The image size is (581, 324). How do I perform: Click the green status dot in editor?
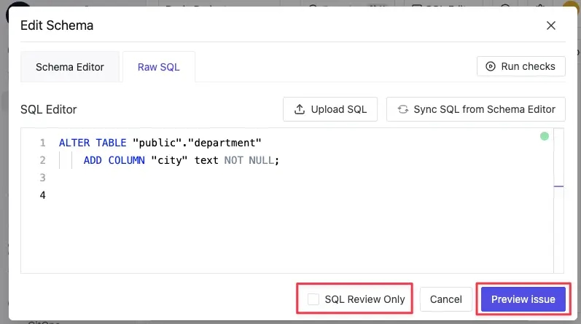pyautogui.click(x=545, y=136)
